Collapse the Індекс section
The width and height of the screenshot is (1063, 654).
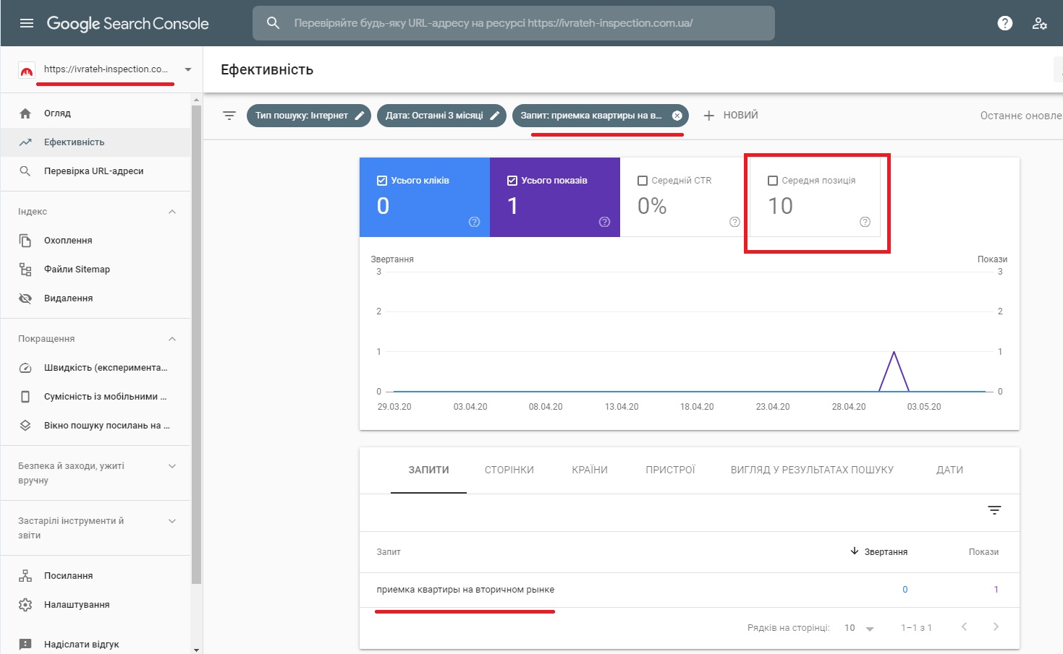[x=172, y=212]
